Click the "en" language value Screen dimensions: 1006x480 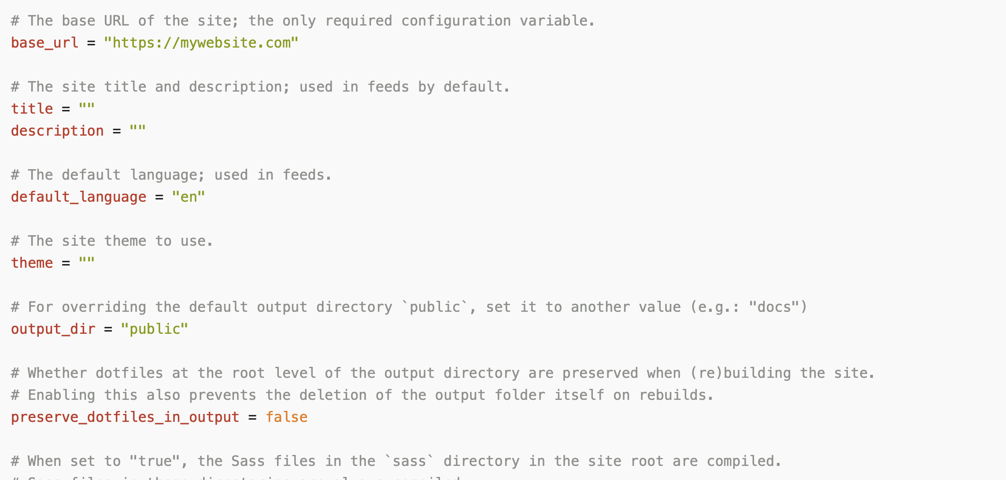coord(189,197)
